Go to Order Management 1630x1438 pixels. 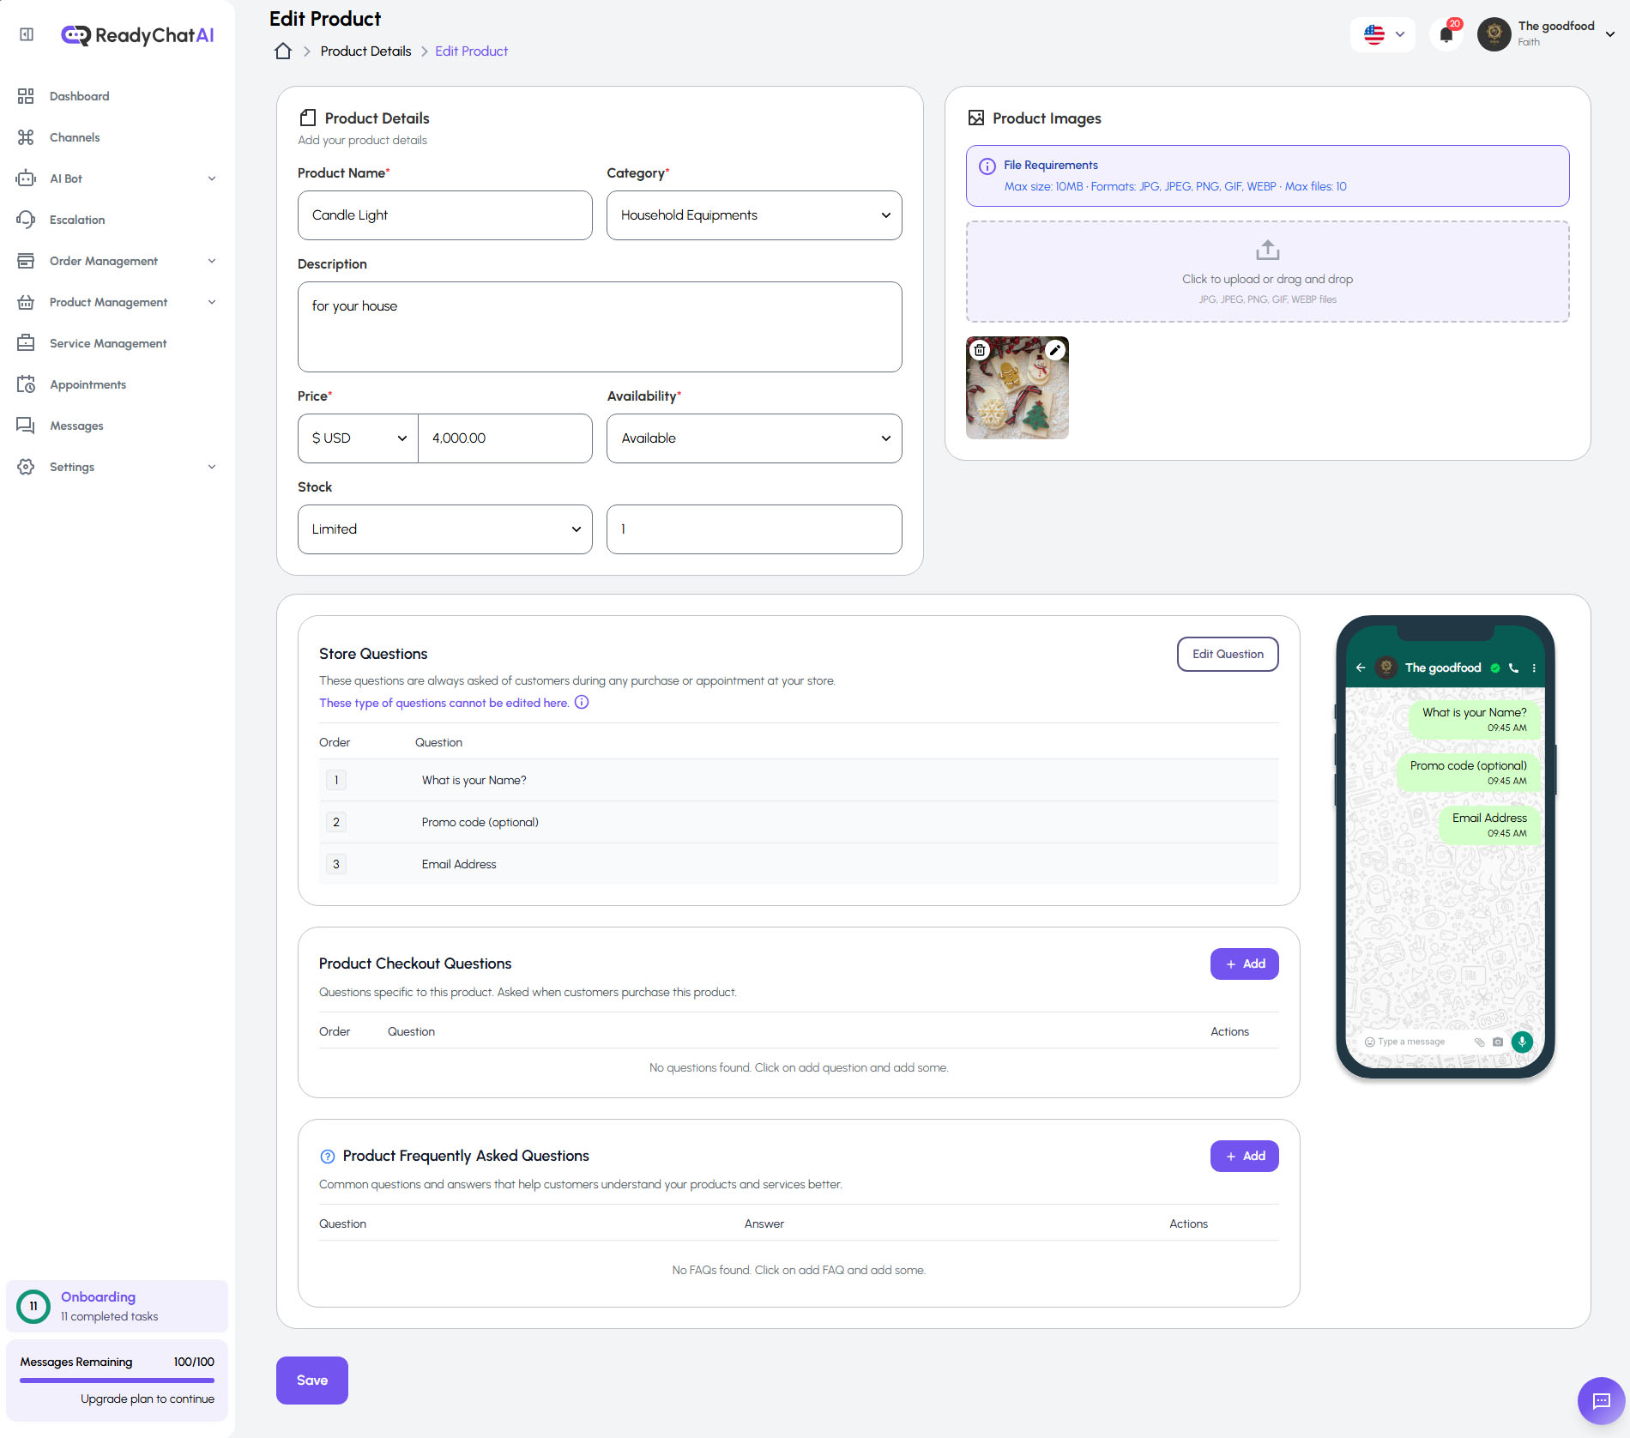(x=103, y=261)
